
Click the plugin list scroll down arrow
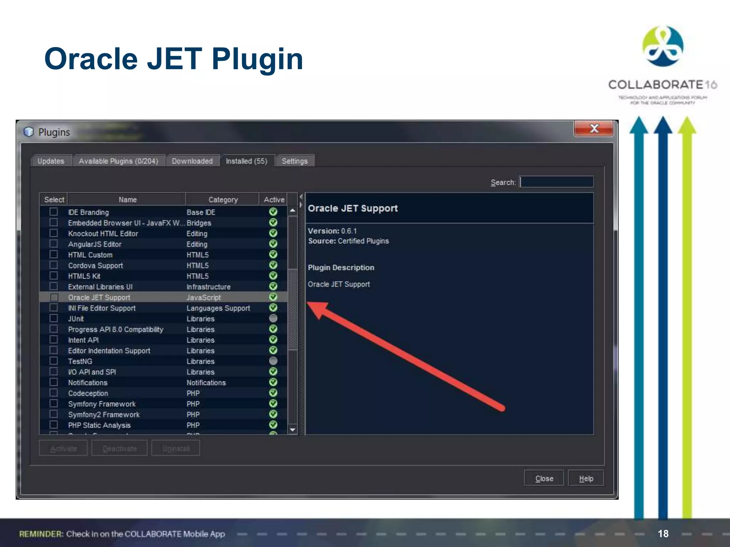(x=293, y=430)
